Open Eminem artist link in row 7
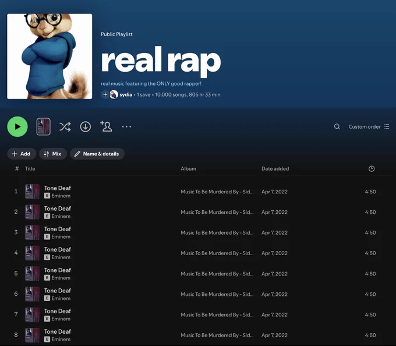The width and height of the screenshot is (396, 346). coord(61,319)
